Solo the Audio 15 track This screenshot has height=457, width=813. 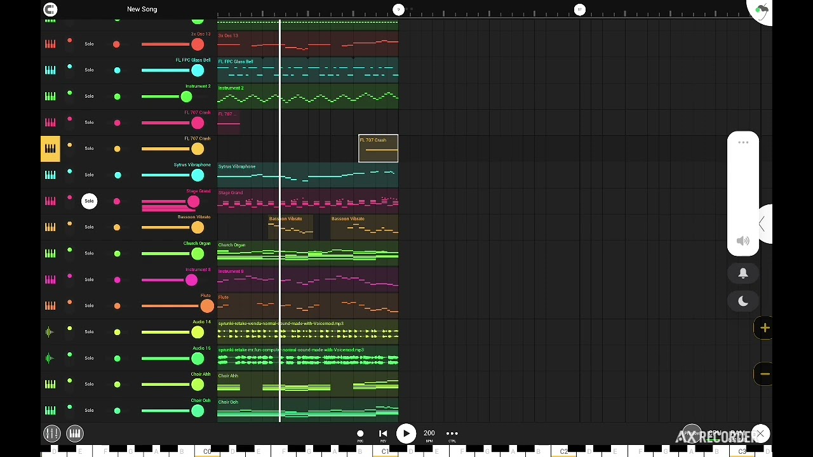pyautogui.click(x=89, y=358)
